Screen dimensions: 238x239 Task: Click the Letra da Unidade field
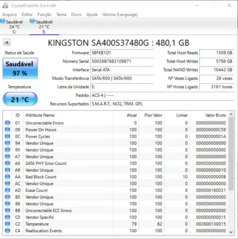click(122, 87)
